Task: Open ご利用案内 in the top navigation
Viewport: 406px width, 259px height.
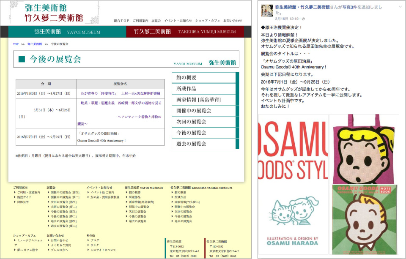Action: coord(140,20)
